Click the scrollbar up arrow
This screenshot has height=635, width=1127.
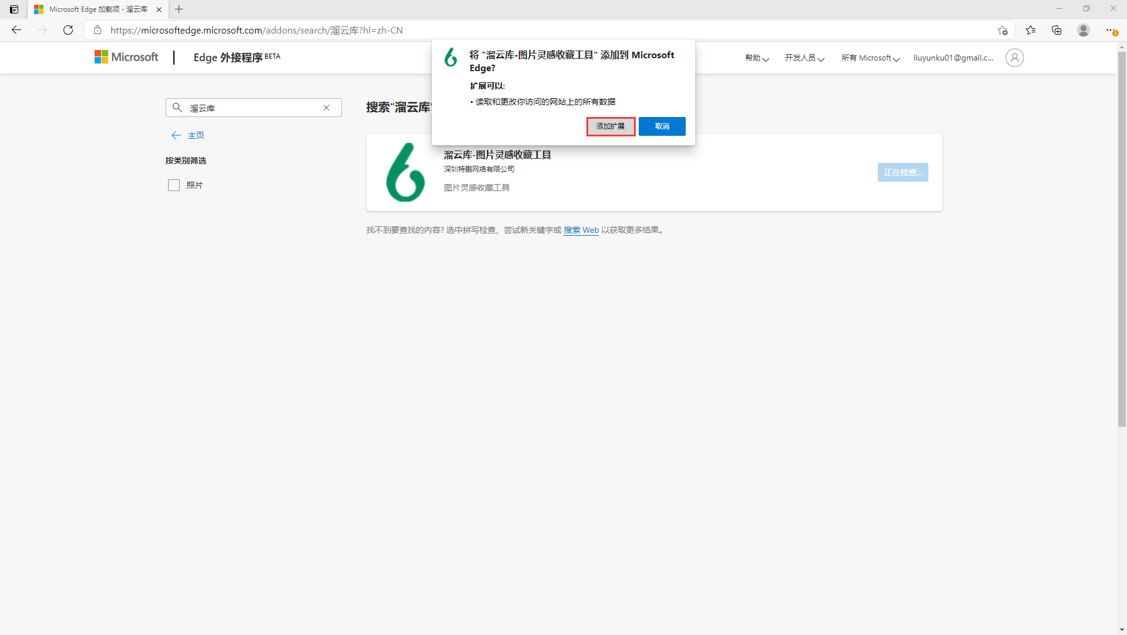1122,46
